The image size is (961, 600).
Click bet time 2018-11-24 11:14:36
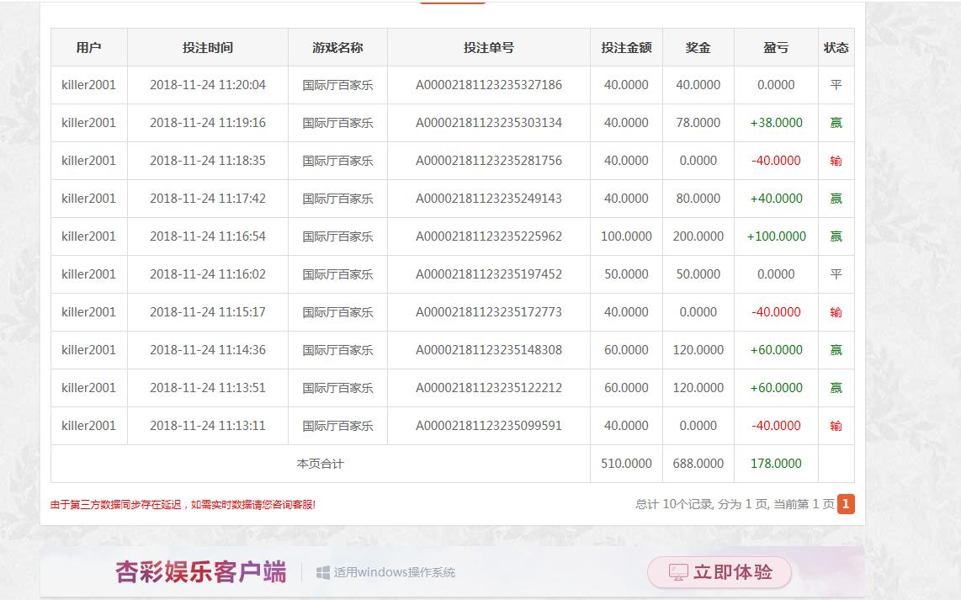(x=208, y=350)
